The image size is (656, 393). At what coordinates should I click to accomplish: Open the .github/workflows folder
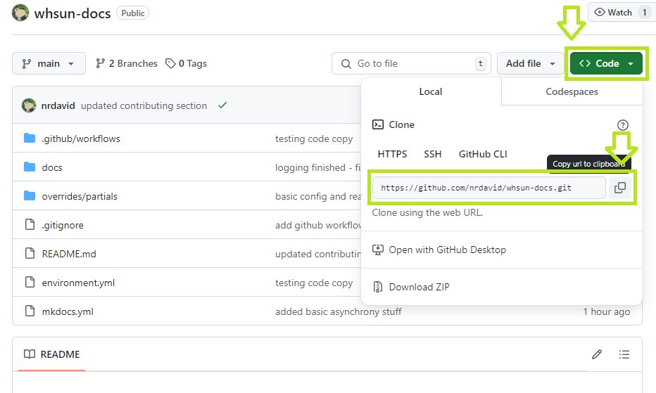(81, 138)
